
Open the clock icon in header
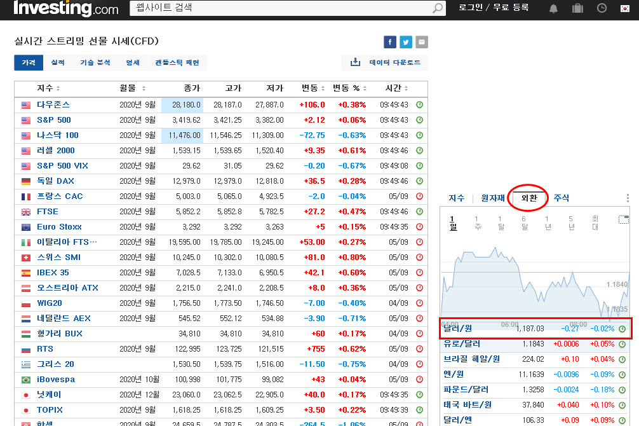[x=602, y=8]
